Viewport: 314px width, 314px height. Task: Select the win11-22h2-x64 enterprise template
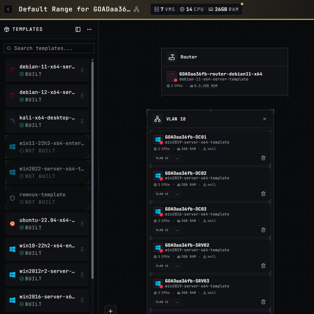pos(47,147)
